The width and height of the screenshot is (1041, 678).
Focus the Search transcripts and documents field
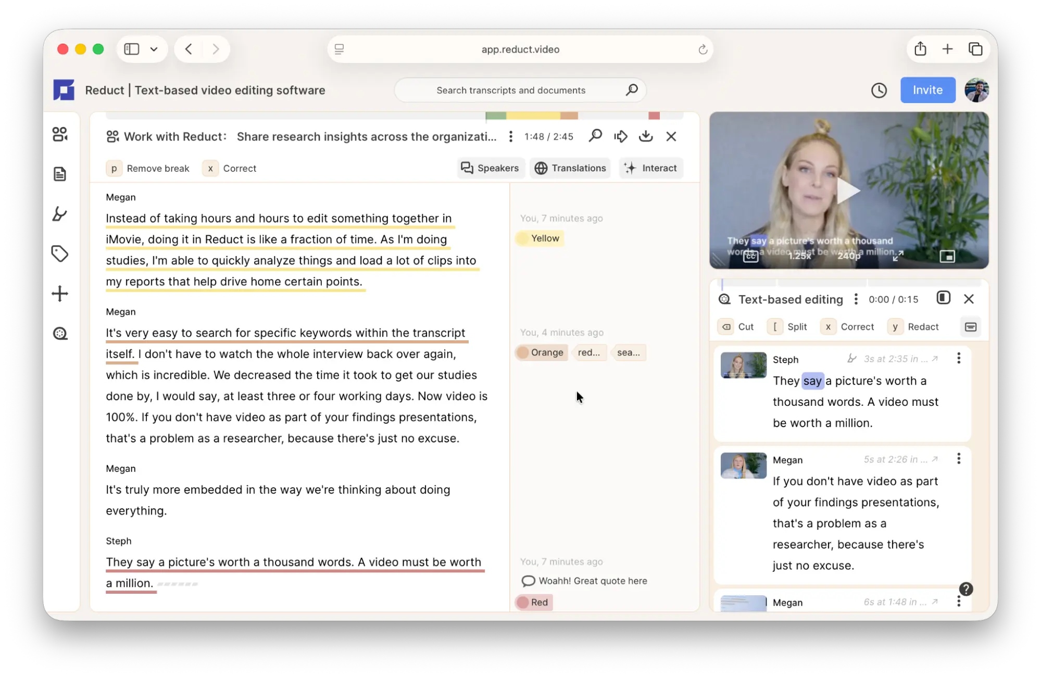click(520, 90)
